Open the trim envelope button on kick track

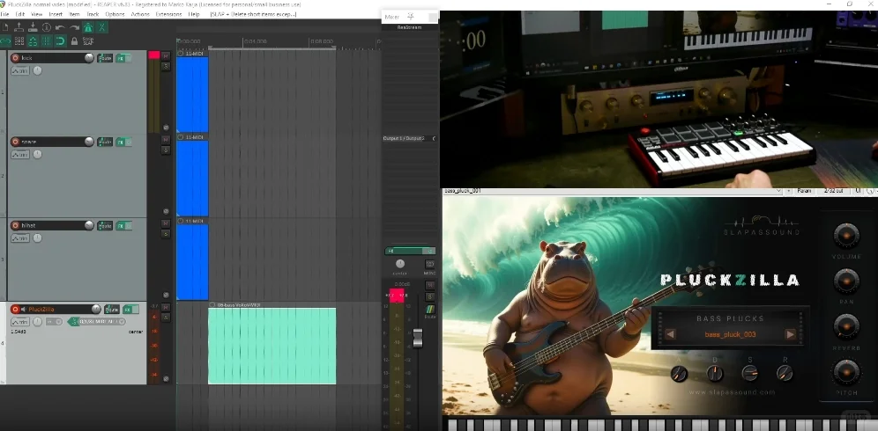pos(20,71)
